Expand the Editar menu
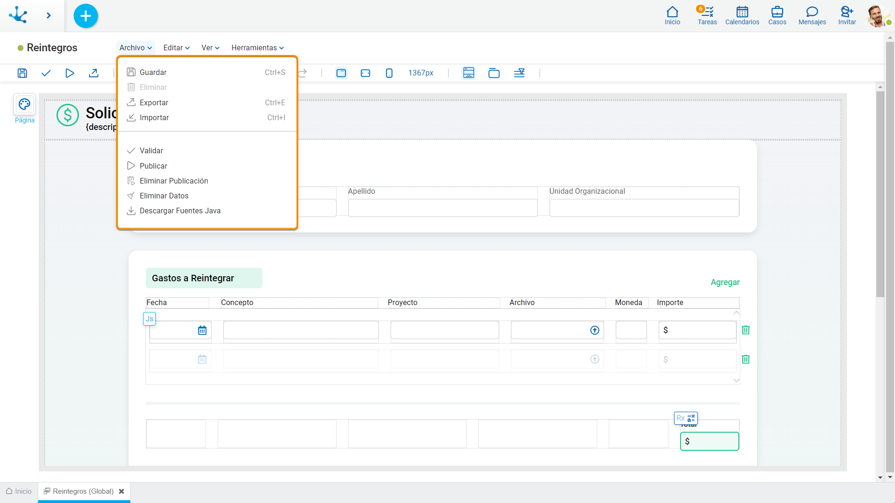This screenshot has width=895, height=503. pos(176,48)
